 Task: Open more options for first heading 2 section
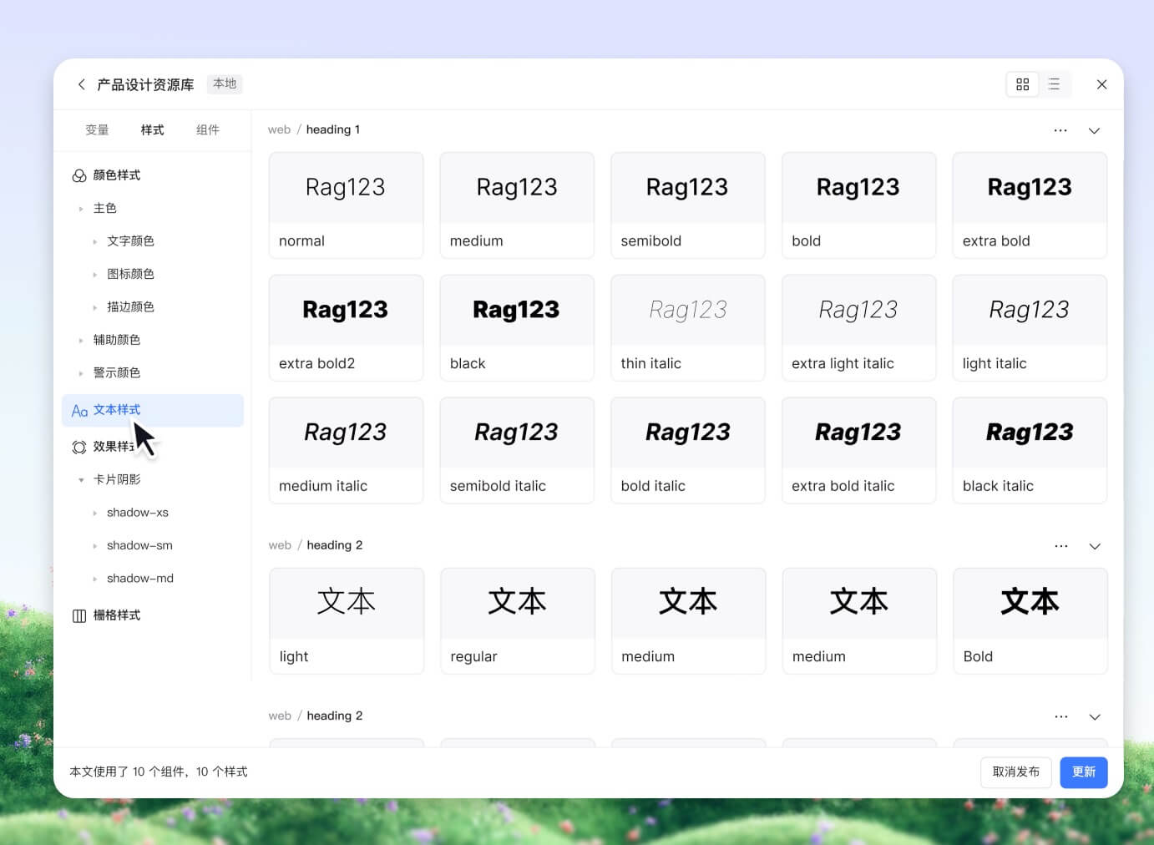click(1060, 546)
